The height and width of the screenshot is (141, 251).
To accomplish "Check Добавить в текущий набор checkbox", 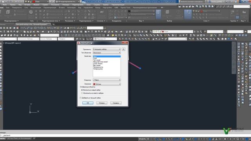I will (81, 98).
